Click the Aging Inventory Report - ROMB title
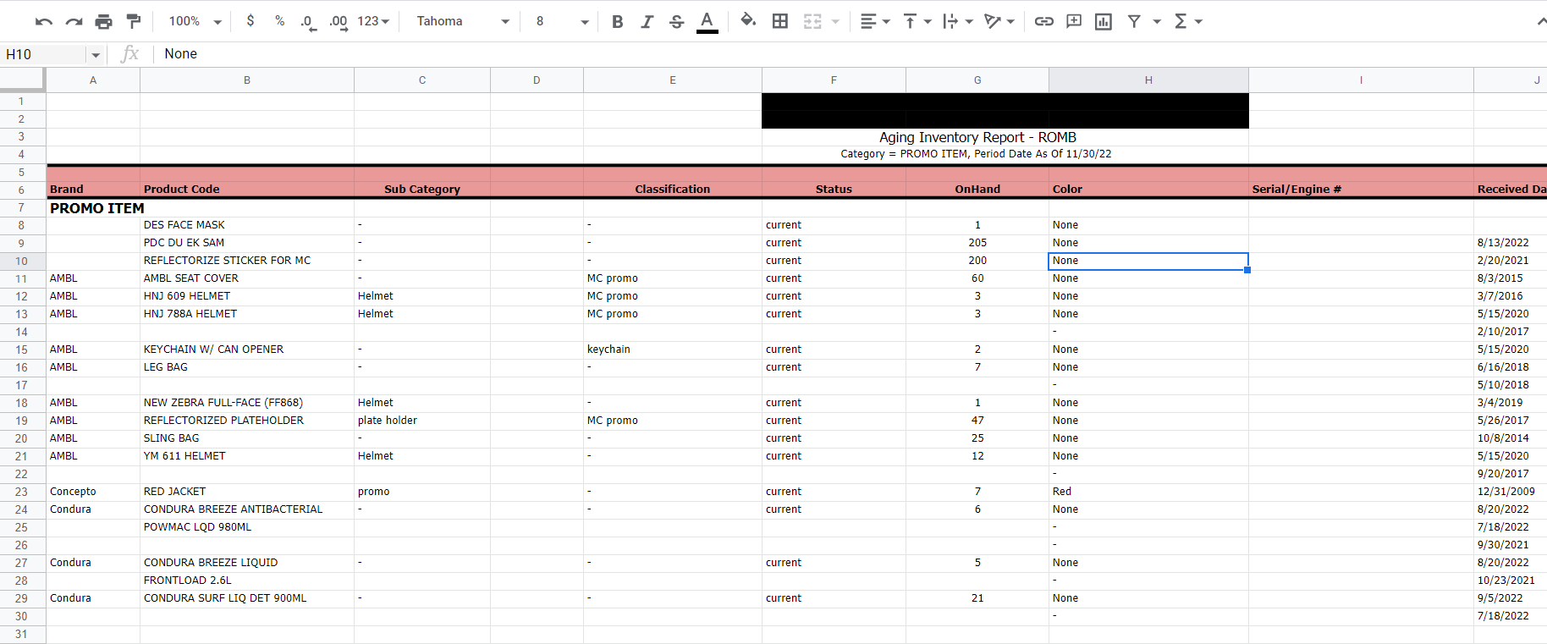1547x644 pixels. pos(977,137)
